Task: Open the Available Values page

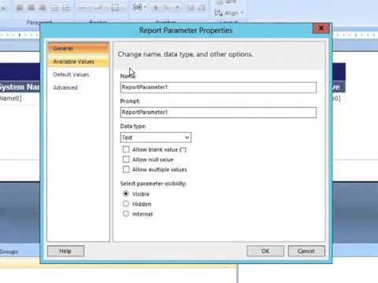Action: (78, 61)
